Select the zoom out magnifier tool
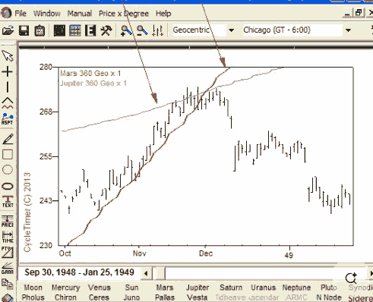Screen dimensions: 373x302 141,30
